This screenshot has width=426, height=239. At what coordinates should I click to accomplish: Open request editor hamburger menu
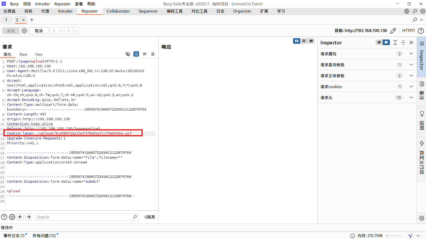[153, 54]
